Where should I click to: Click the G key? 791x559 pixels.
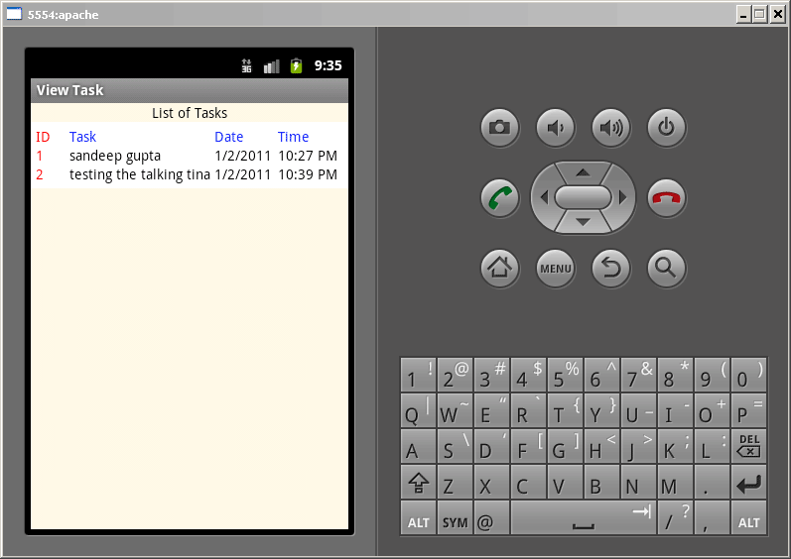pyautogui.click(x=565, y=446)
